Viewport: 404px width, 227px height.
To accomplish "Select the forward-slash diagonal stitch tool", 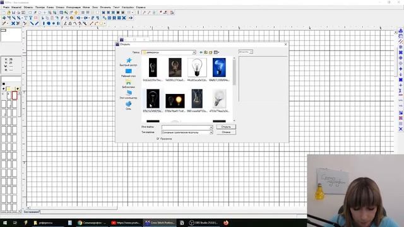I will 37,23.
